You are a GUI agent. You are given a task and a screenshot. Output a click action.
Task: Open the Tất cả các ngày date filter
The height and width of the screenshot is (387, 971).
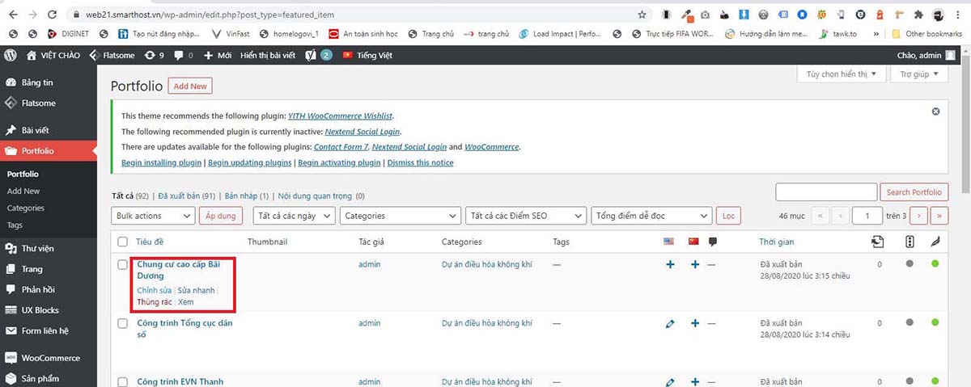(294, 216)
